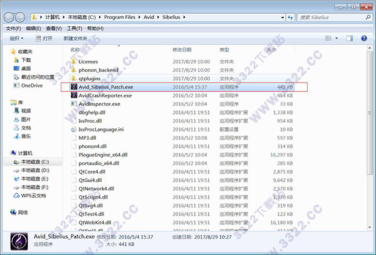Click the Back navigation arrow
Screen dimensions: 376x255
point(9,18)
